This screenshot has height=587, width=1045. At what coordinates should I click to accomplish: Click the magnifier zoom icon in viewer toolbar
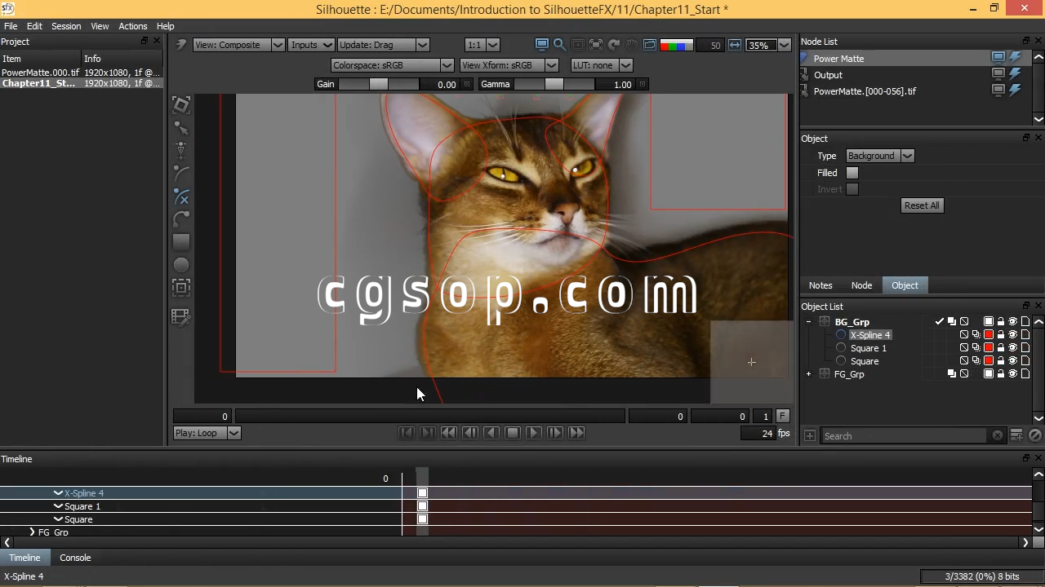559,45
